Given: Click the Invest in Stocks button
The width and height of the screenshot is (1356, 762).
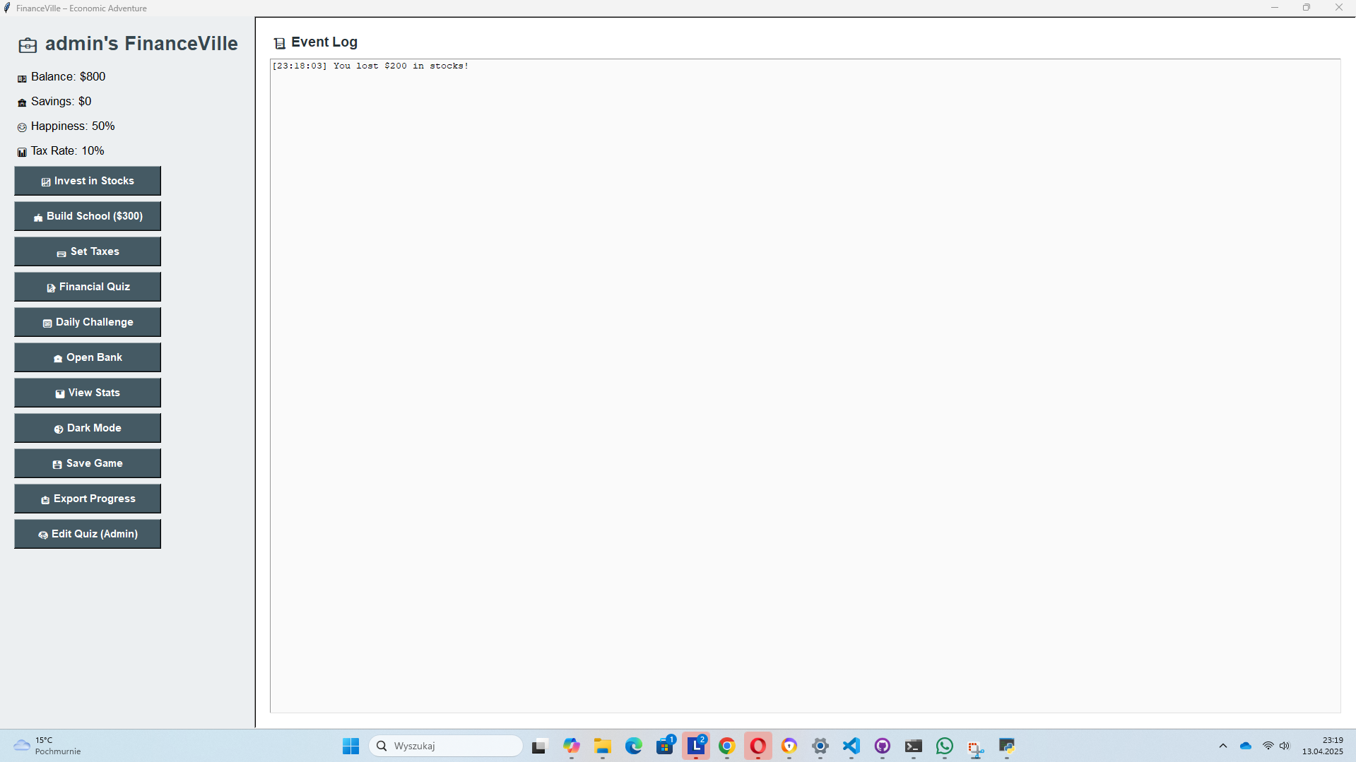Looking at the screenshot, I should (88, 181).
